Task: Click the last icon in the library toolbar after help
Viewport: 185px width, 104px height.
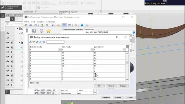Action: click(87, 25)
